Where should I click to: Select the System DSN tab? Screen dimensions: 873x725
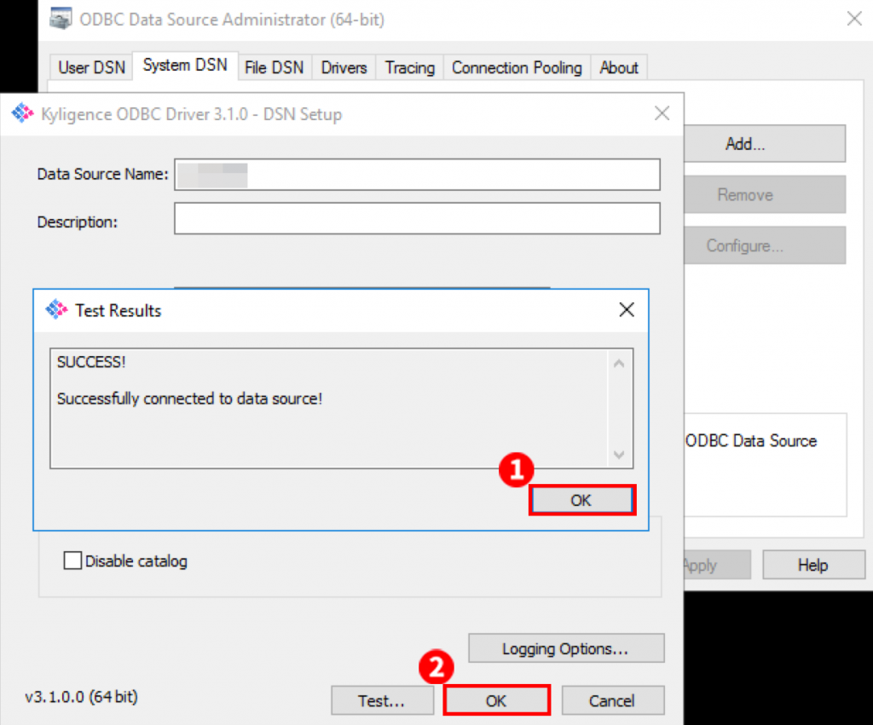185,66
